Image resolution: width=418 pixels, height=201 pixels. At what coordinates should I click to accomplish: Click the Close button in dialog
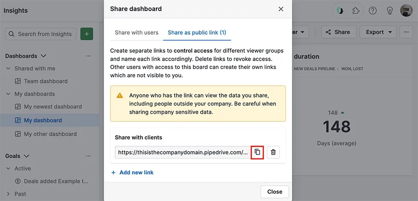click(274, 192)
